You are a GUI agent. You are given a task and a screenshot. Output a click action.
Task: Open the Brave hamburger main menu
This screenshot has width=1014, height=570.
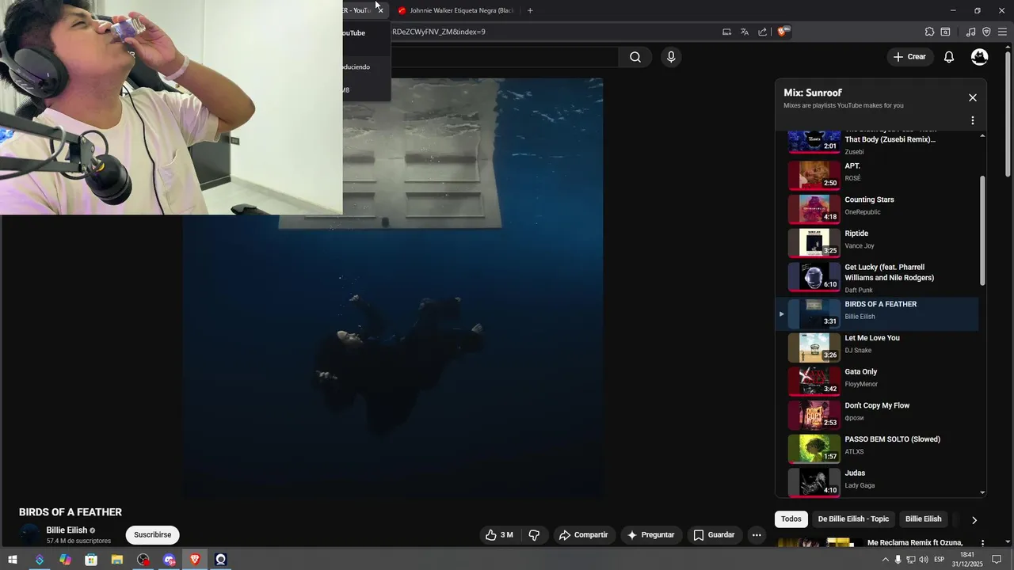tap(1002, 32)
